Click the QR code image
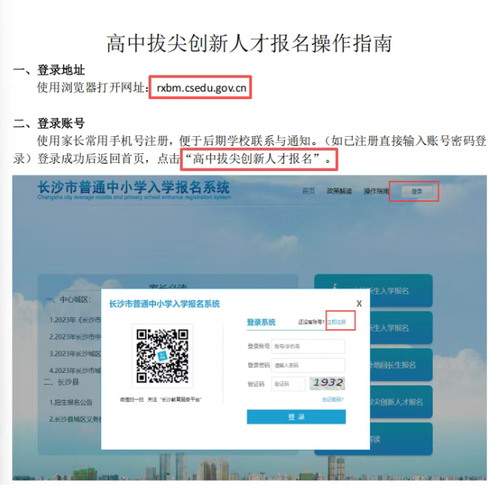 tap(162, 356)
